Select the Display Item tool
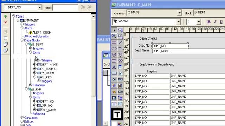225x126 pixels. point(120,92)
